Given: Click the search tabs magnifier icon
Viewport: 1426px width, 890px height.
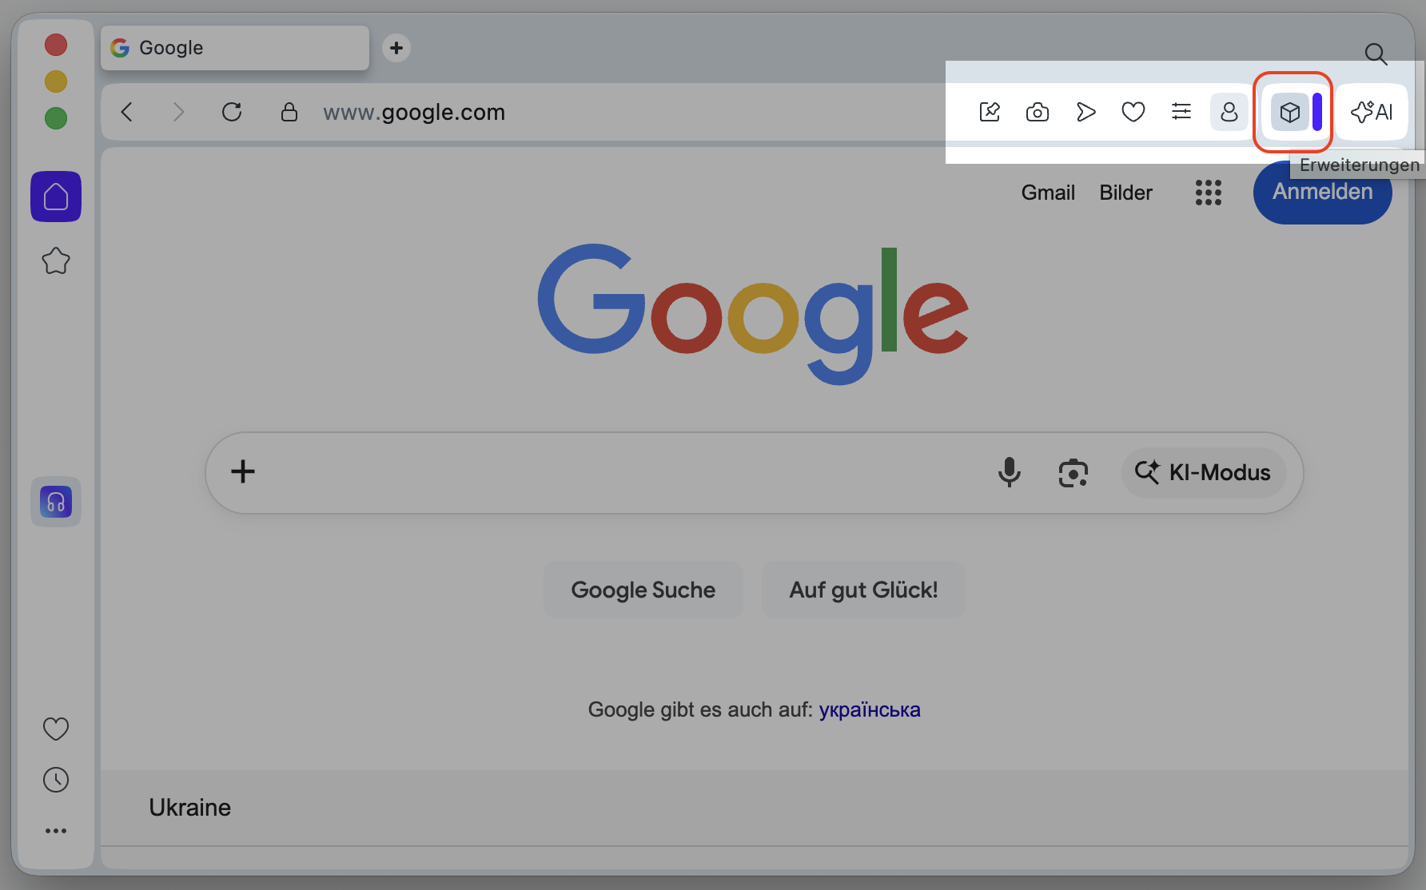Looking at the screenshot, I should pos(1376,54).
